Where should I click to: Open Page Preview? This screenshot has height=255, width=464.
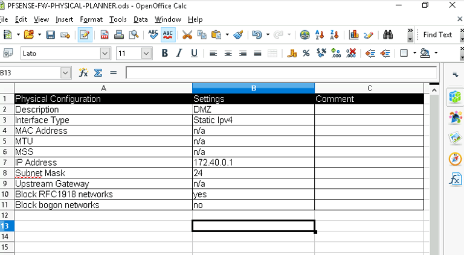(134, 35)
